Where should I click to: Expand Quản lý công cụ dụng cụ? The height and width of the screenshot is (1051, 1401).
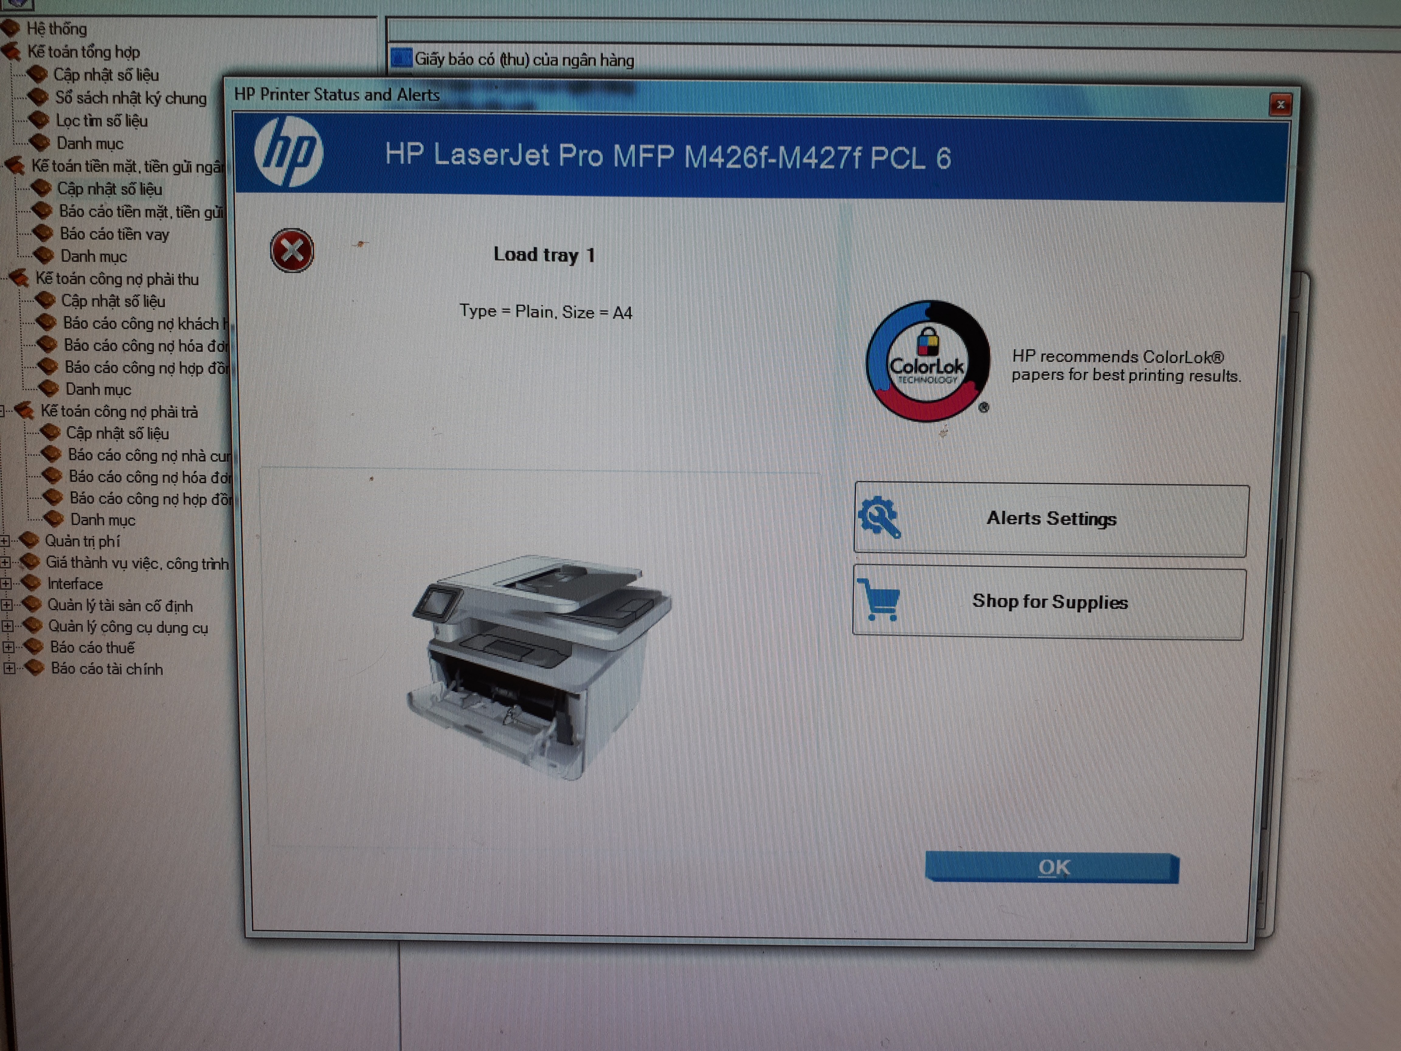point(8,626)
